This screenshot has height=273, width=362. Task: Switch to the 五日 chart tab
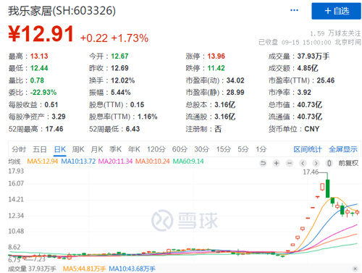(40, 149)
